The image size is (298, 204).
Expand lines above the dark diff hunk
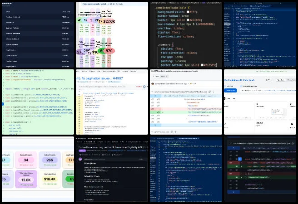coord(233,148)
